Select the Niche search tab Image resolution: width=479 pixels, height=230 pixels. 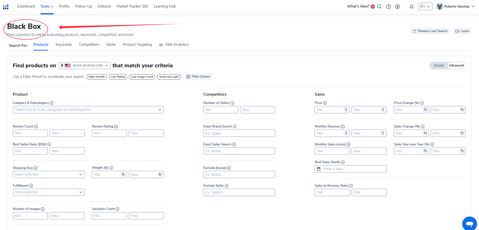tap(111, 45)
